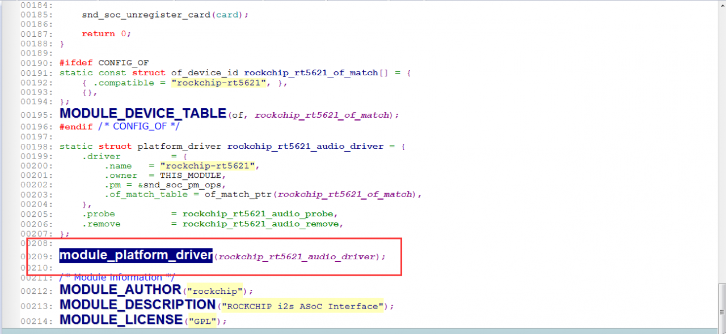This screenshot has width=726, height=334.
Task: Click the MODULE_DESCRIPTION macro
Action: point(138,305)
